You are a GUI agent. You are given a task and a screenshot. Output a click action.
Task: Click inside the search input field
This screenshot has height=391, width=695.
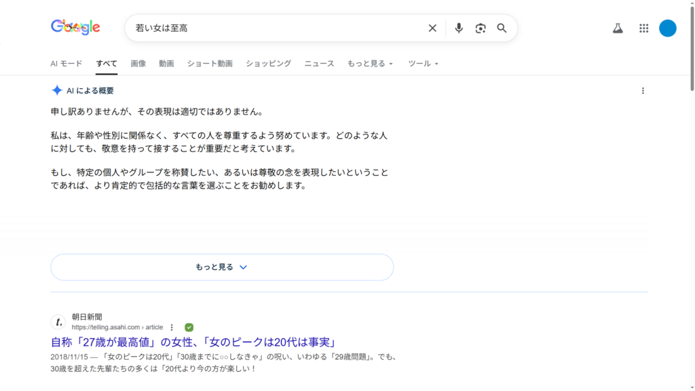coord(271,28)
